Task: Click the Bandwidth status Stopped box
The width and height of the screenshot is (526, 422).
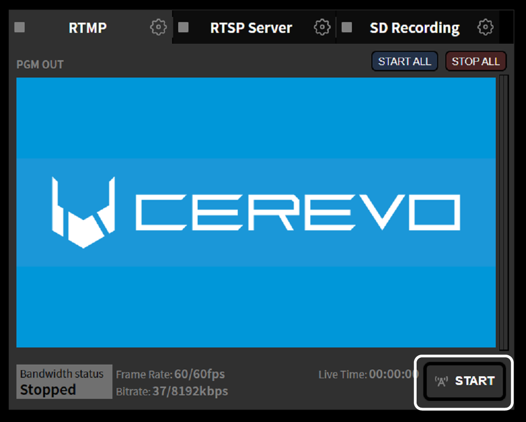Action: (x=64, y=382)
